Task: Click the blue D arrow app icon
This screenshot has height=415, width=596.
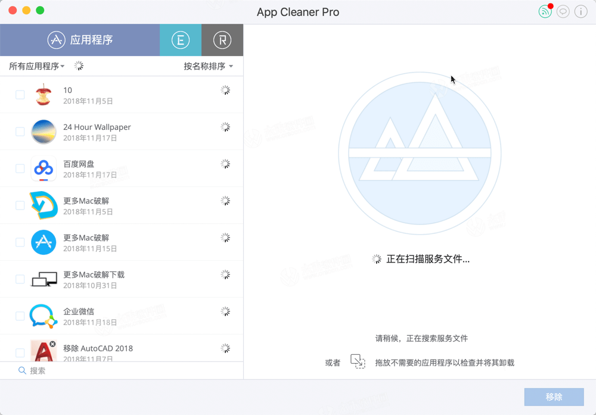Action: 44,205
